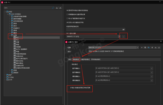This screenshot has width=163, height=105.
Task: Open PLC 相关设置 SIMATIC S7 dropdown
Action: tap(119, 37)
